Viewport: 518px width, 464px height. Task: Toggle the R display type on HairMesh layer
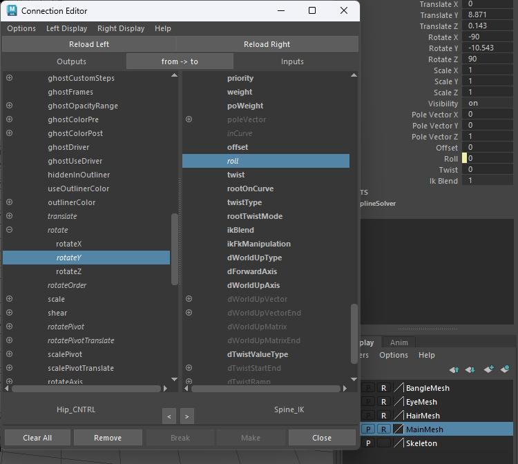pyautogui.click(x=384, y=416)
